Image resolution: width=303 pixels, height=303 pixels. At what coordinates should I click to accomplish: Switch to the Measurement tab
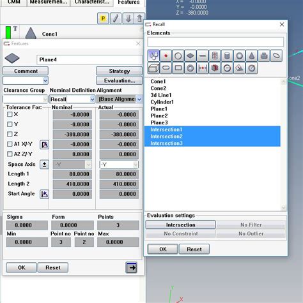coord(49,3)
